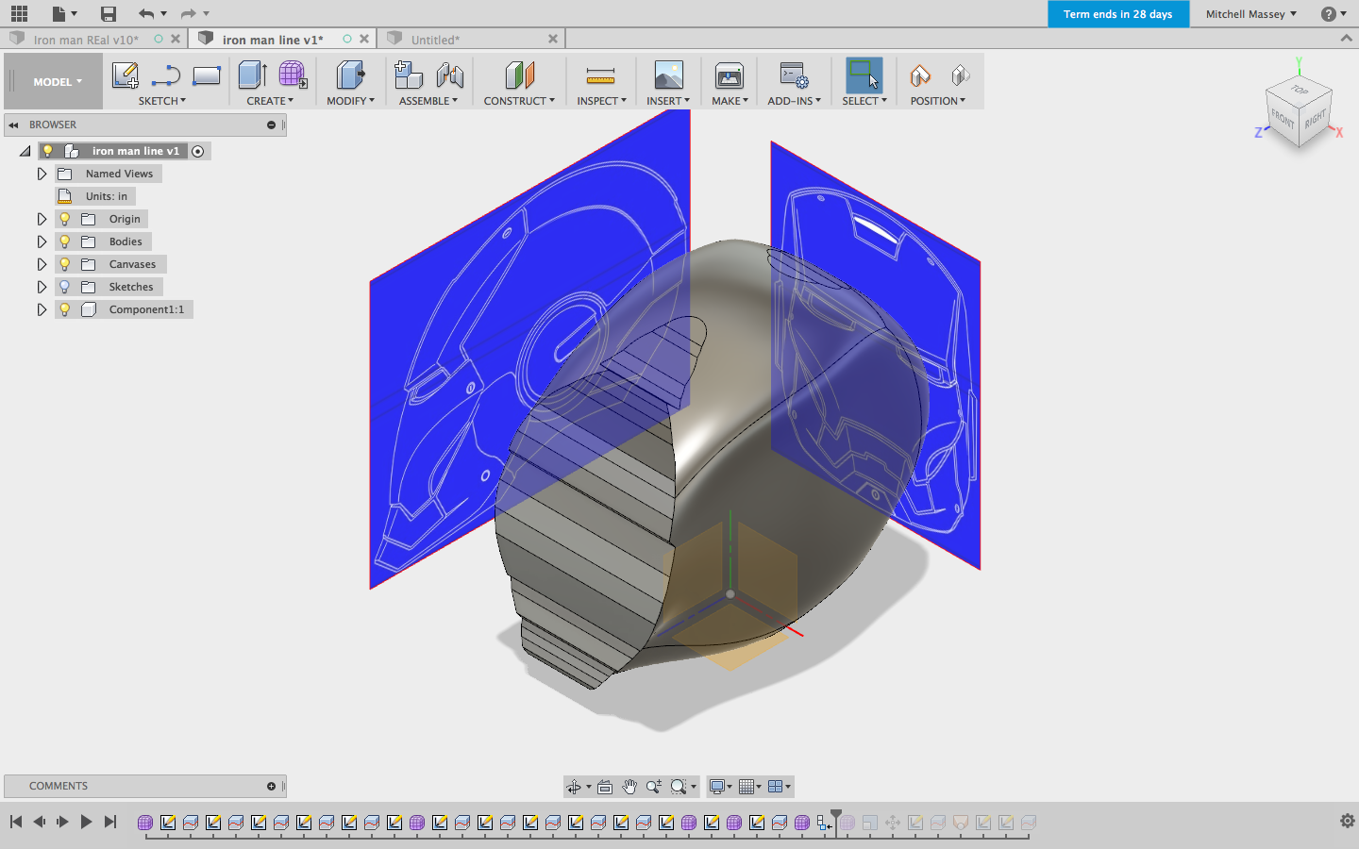The width and height of the screenshot is (1359, 849).
Task: Step back one timeline feature
Action: pos(39,822)
